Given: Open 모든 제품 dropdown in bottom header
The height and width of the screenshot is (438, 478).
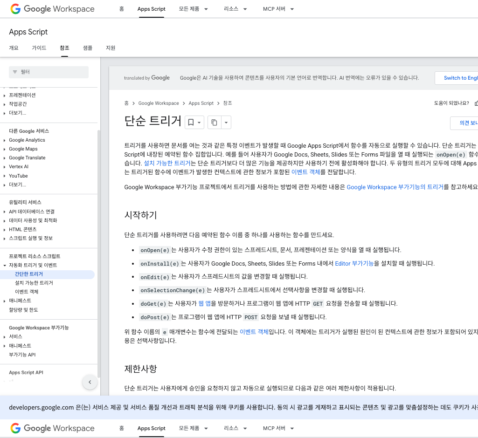Looking at the screenshot, I should point(193,428).
